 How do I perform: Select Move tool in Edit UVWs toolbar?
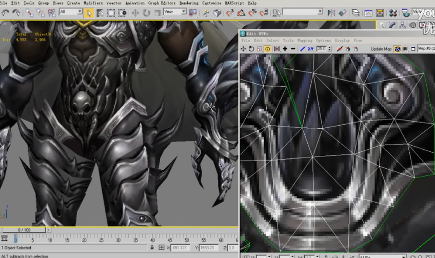(243, 49)
